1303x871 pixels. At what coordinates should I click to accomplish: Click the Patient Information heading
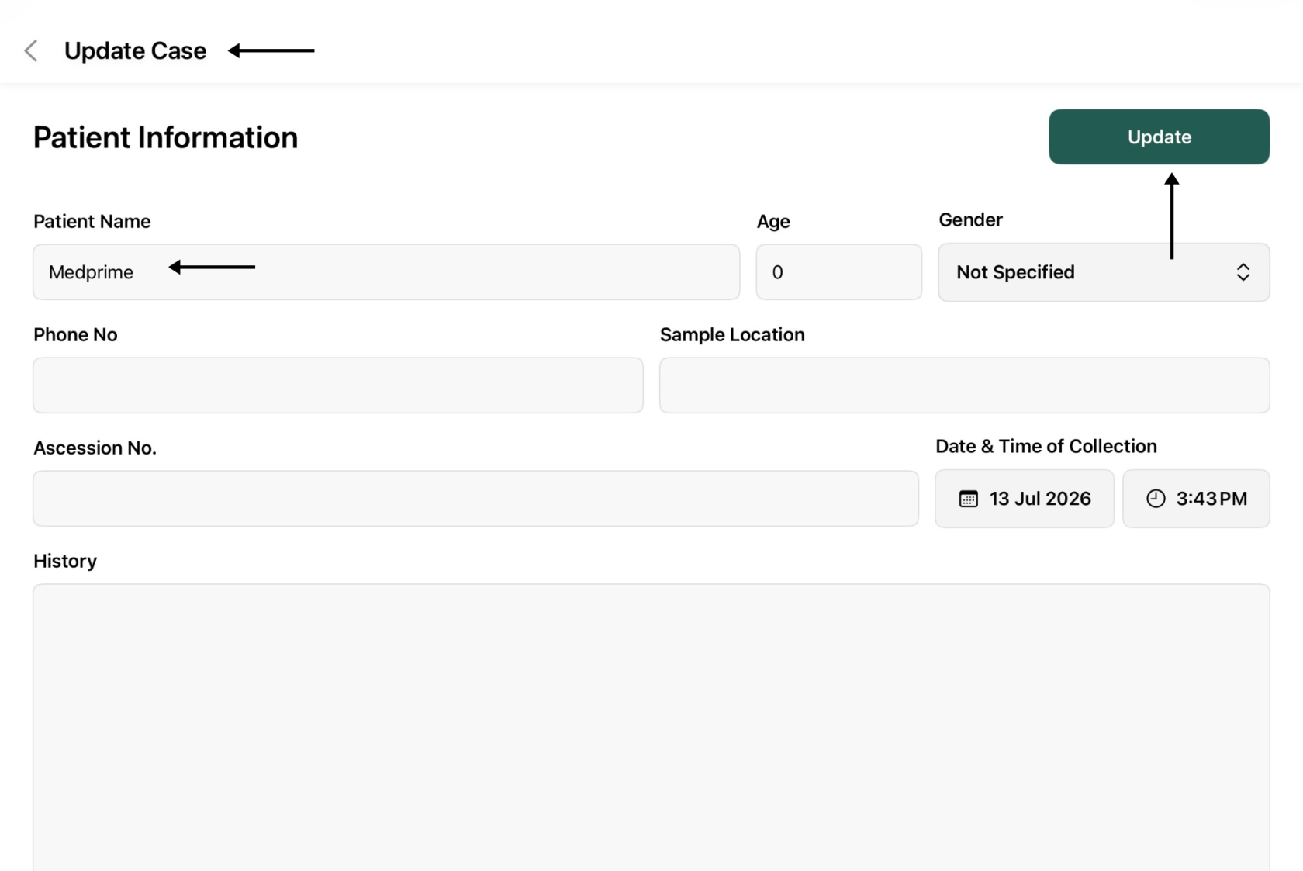165,137
